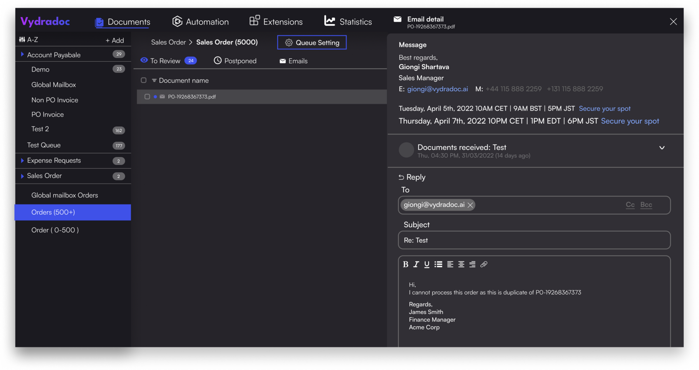This screenshot has width=699, height=370.
Task: Apply italic formatting in reply editor
Action: pyautogui.click(x=416, y=264)
